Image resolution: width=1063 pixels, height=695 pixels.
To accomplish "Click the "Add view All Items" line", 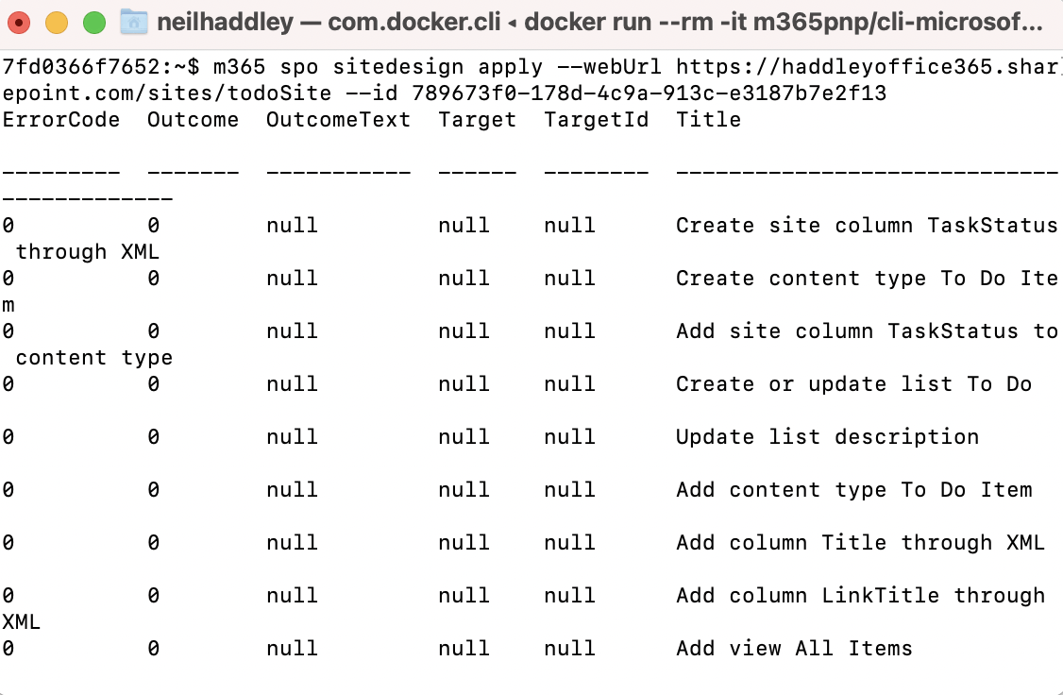I will pyautogui.click(x=794, y=649).
